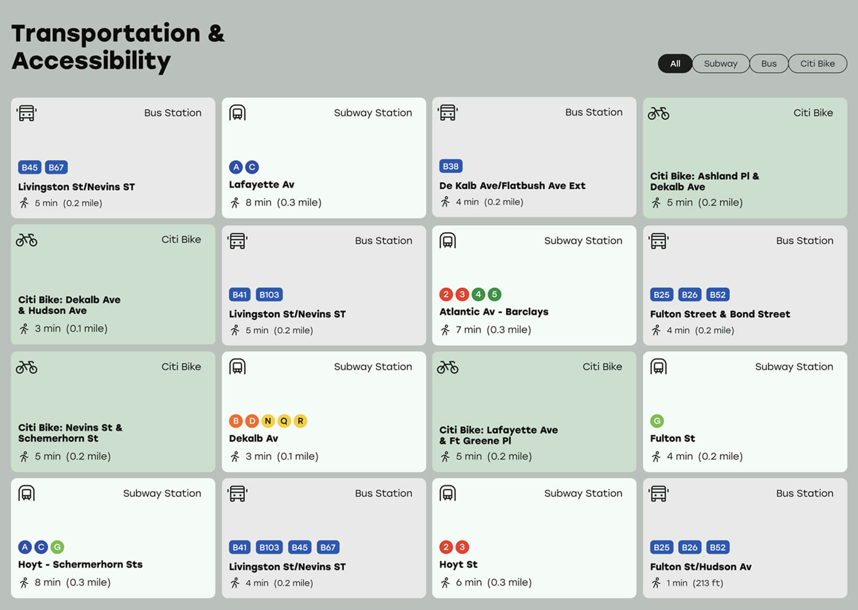Select the Subway filter tab

coord(720,63)
